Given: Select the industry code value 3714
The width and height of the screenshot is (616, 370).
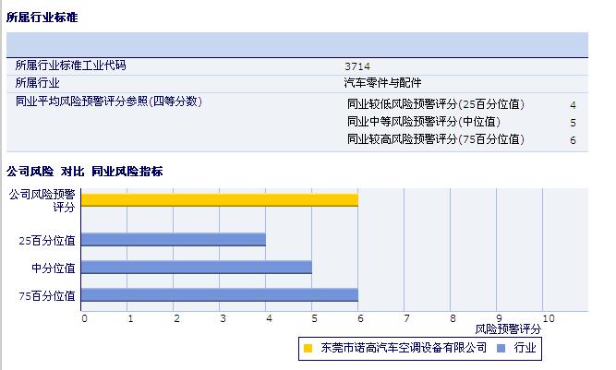Looking at the screenshot, I should pos(356,66).
